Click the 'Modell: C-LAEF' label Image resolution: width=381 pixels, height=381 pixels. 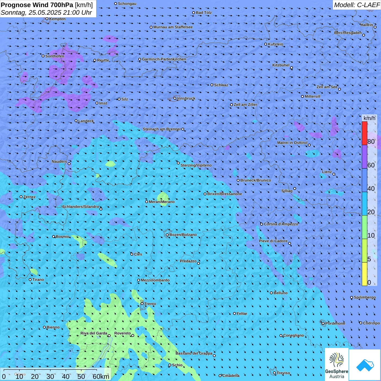(357, 5)
